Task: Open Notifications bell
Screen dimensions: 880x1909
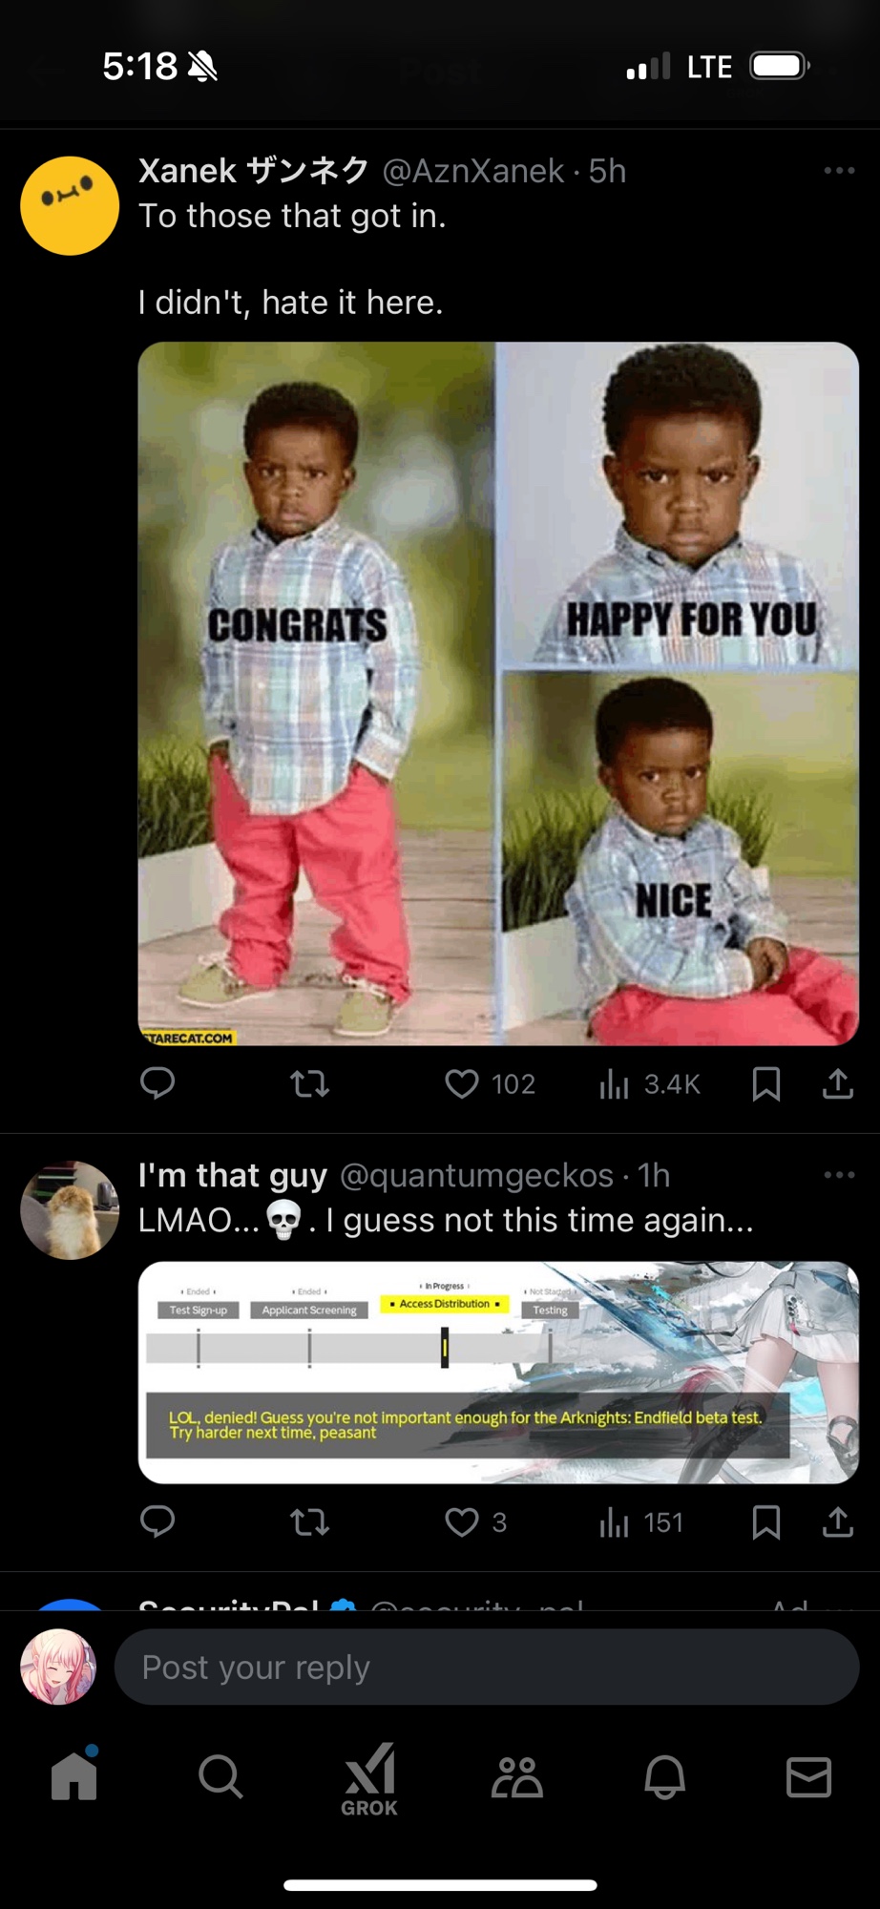Action: (x=664, y=1776)
